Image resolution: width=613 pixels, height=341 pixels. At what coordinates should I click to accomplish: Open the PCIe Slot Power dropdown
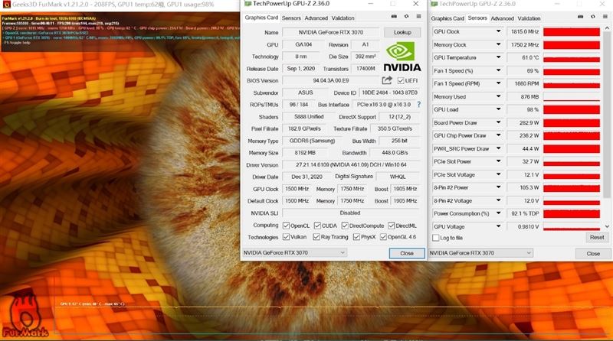click(x=499, y=161)
